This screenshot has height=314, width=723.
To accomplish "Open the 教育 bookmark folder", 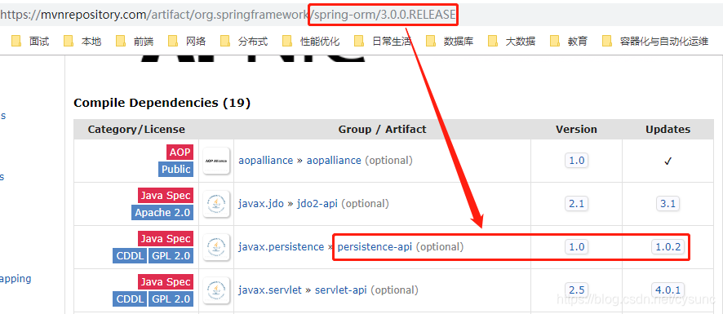I will 569,42.
